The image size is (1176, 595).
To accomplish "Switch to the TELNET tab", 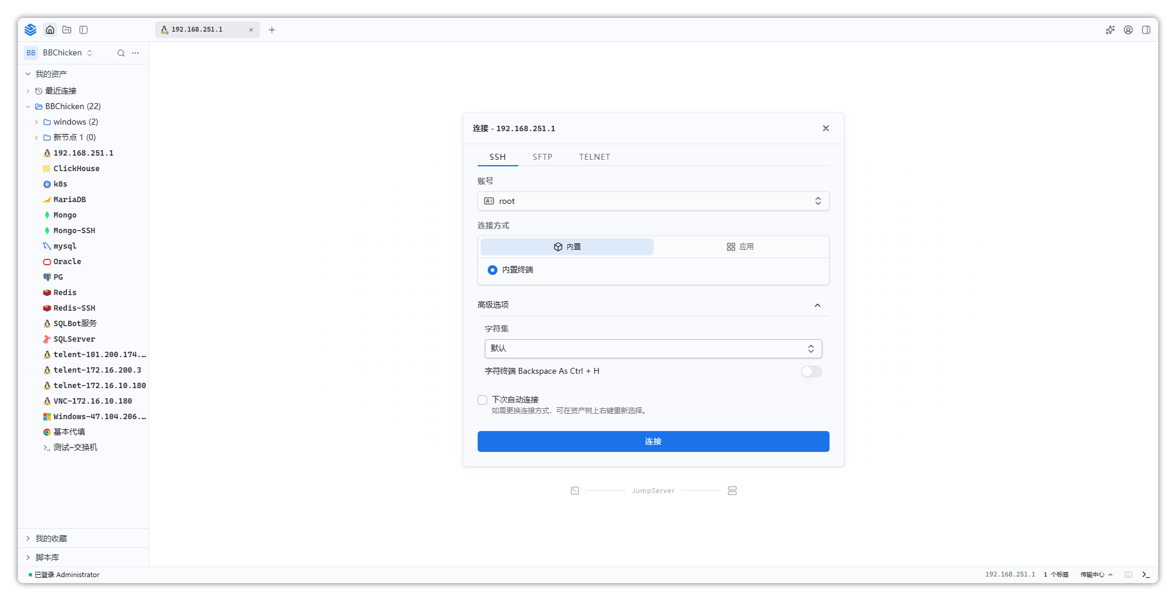I will (x=595, y=157).
